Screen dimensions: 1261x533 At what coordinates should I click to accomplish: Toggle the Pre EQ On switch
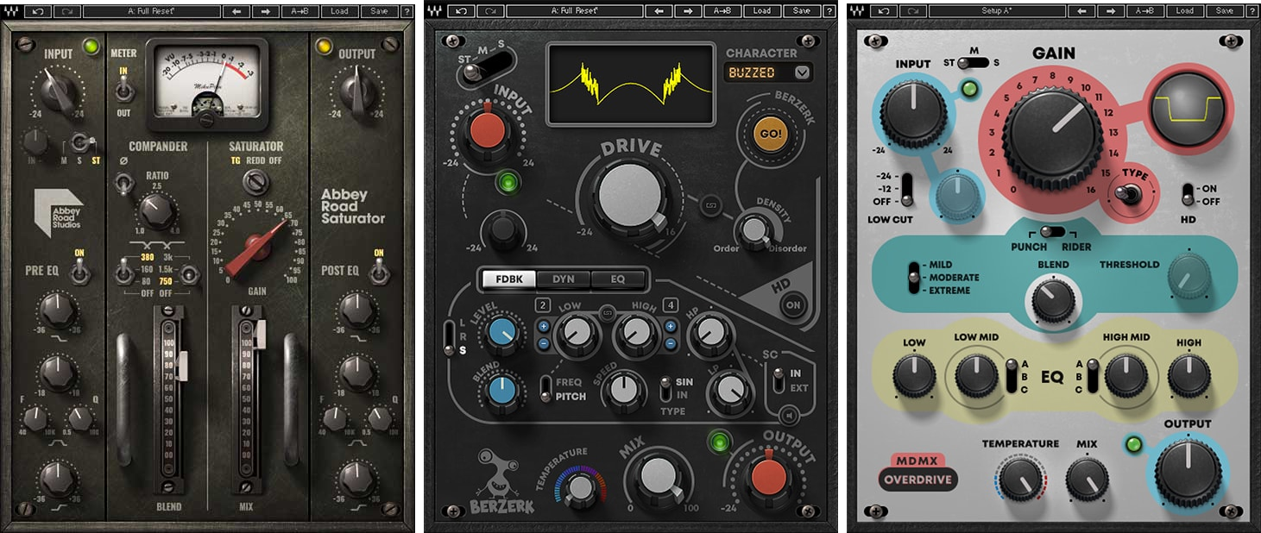point(79,273)
